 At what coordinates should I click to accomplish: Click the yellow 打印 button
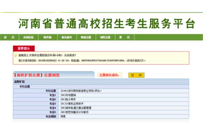(136, 75)
